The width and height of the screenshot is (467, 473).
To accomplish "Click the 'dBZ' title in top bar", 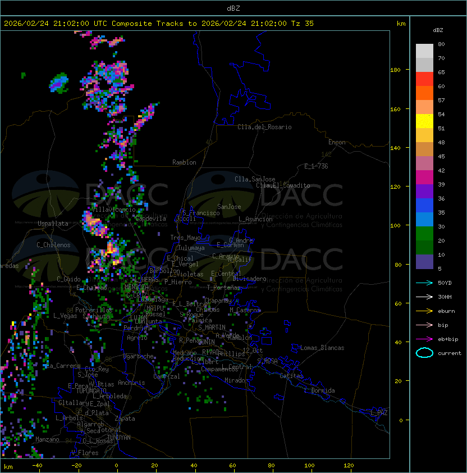I will pyautogui.click(x=233, y=8).
